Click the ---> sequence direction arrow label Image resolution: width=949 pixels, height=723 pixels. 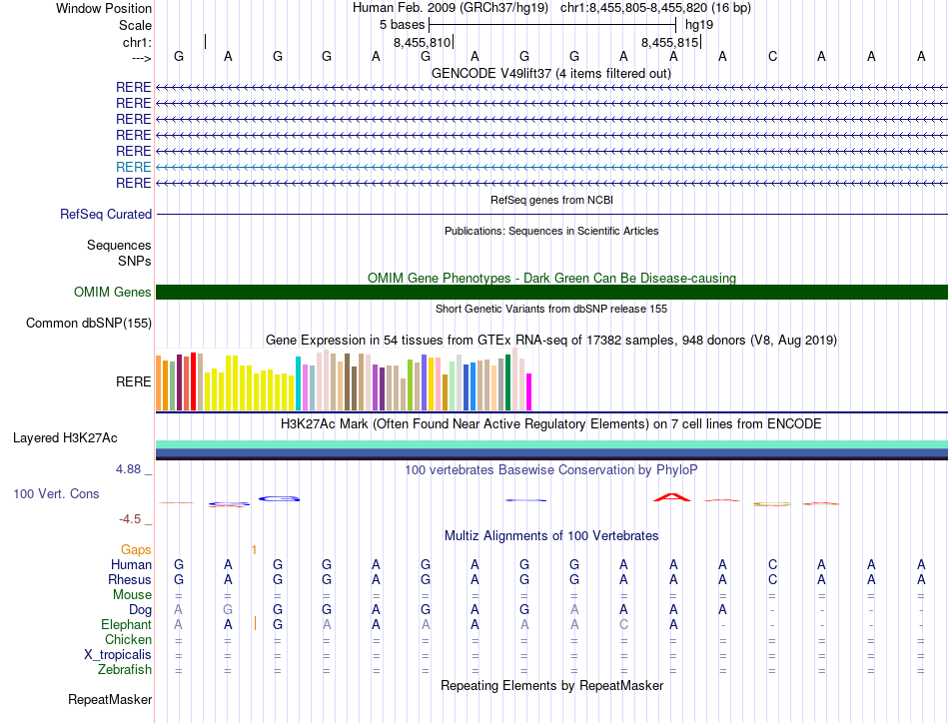(142, 58)
